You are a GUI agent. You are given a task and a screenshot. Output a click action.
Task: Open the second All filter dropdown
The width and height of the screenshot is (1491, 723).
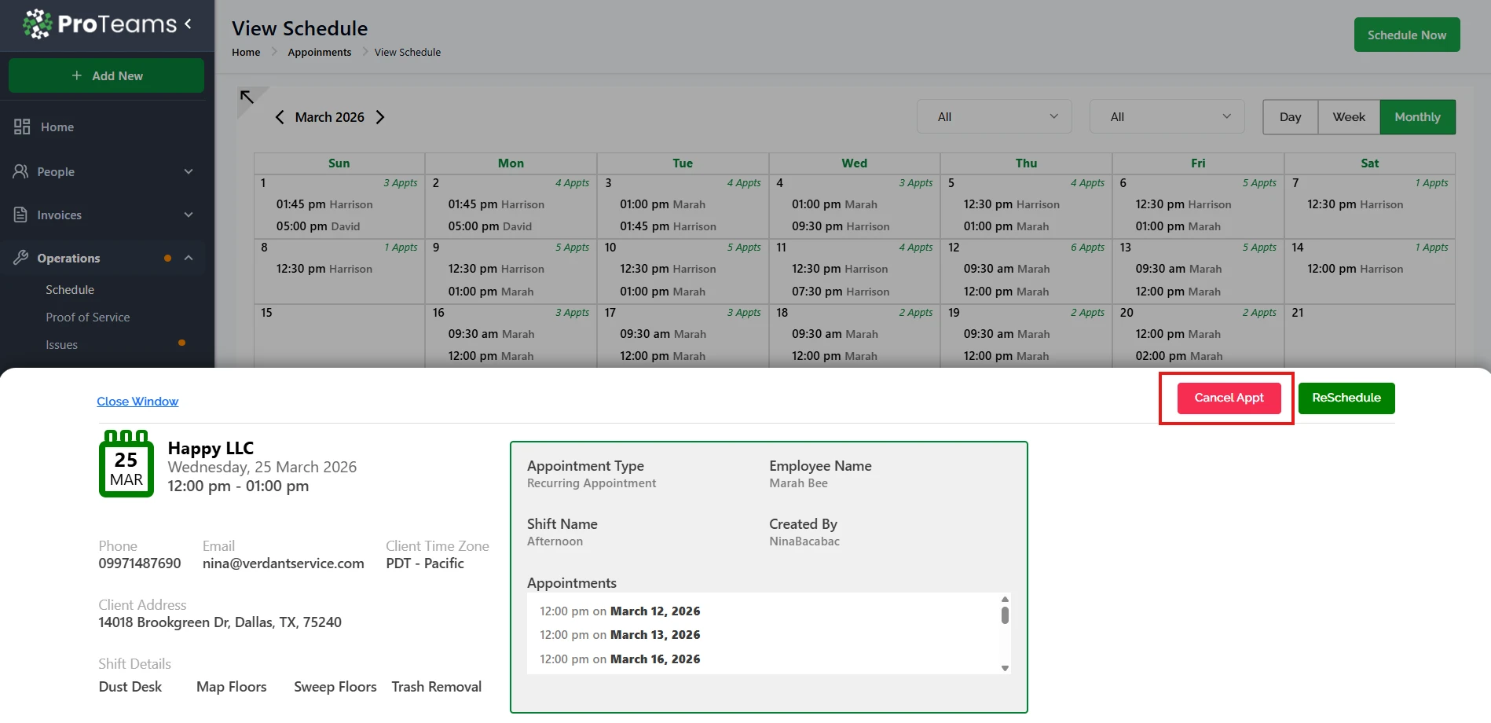[x=1167, y=117]
